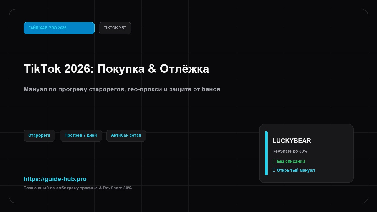Click the ГАЙД-ХАБ PRO 2026 badge
Viewport: 377px width, 212px height.
click(x=59, y=28)
